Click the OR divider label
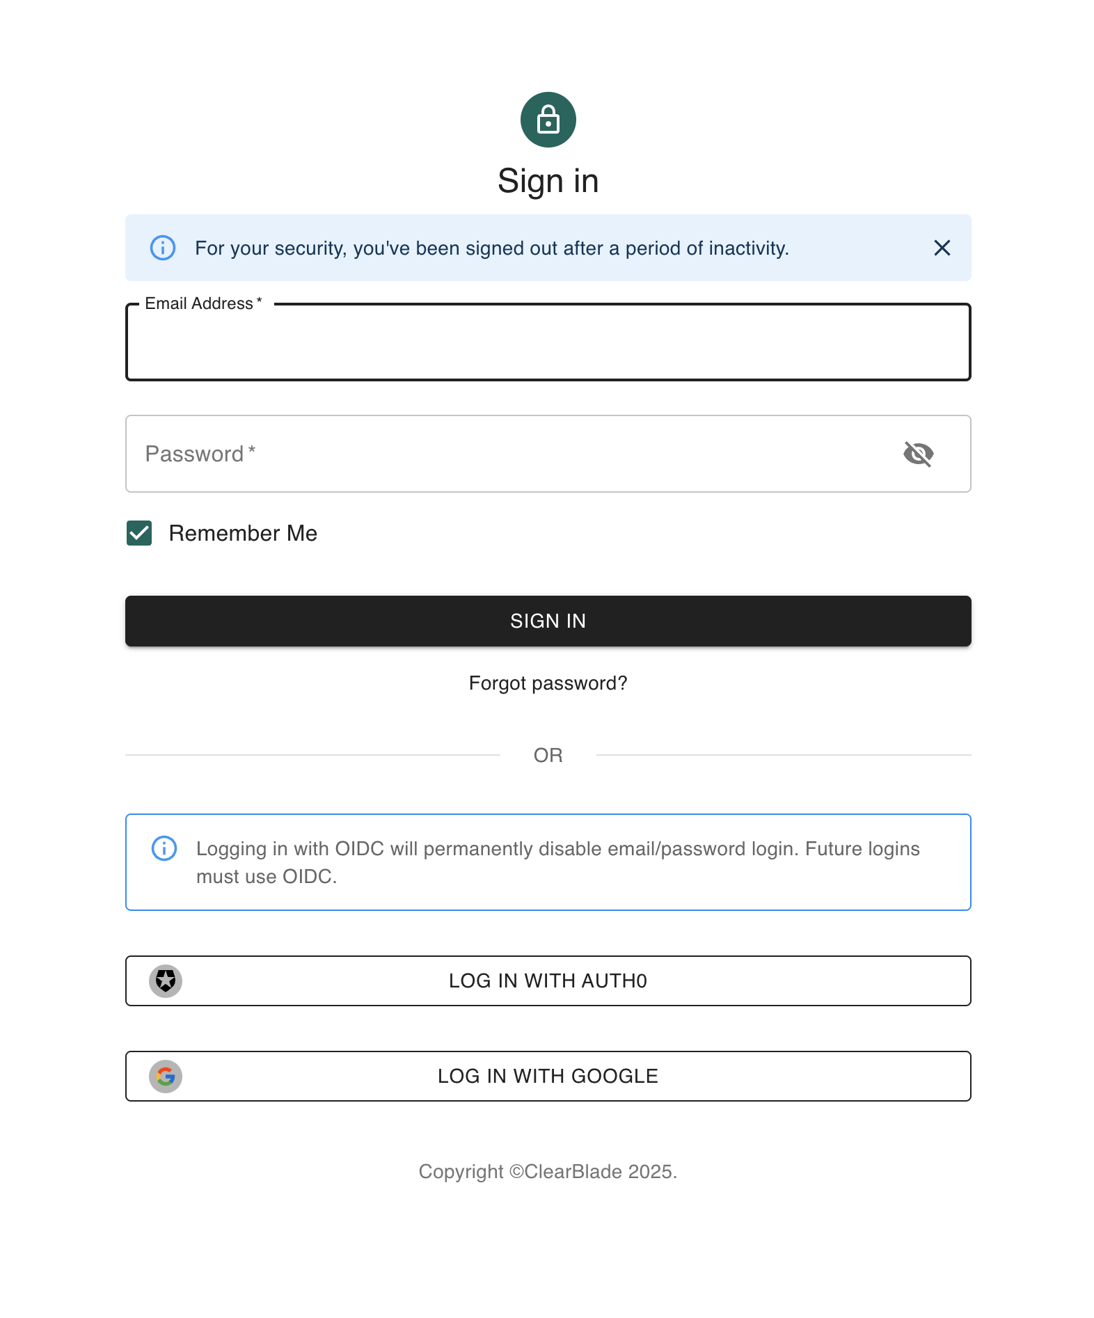This screenshot has width=1094, height=1318. click(x=548, y=755)
